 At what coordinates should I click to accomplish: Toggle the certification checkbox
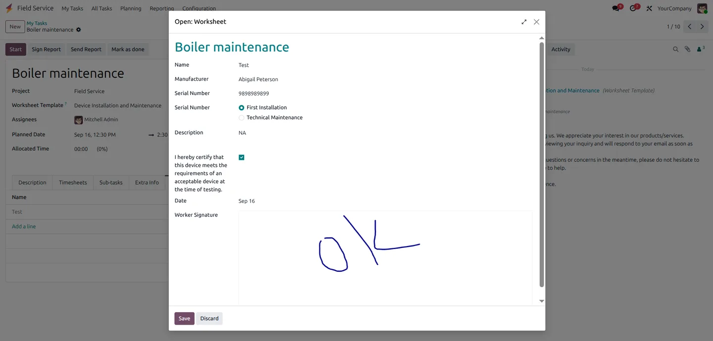pos(242,157)
